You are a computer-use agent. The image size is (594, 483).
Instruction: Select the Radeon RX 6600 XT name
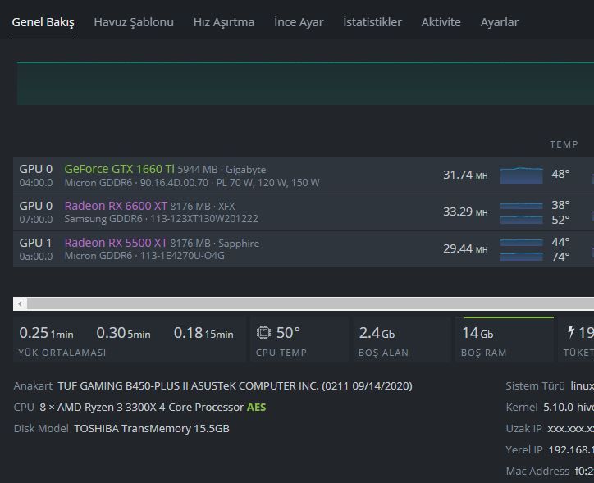click(x=116, y=206)
